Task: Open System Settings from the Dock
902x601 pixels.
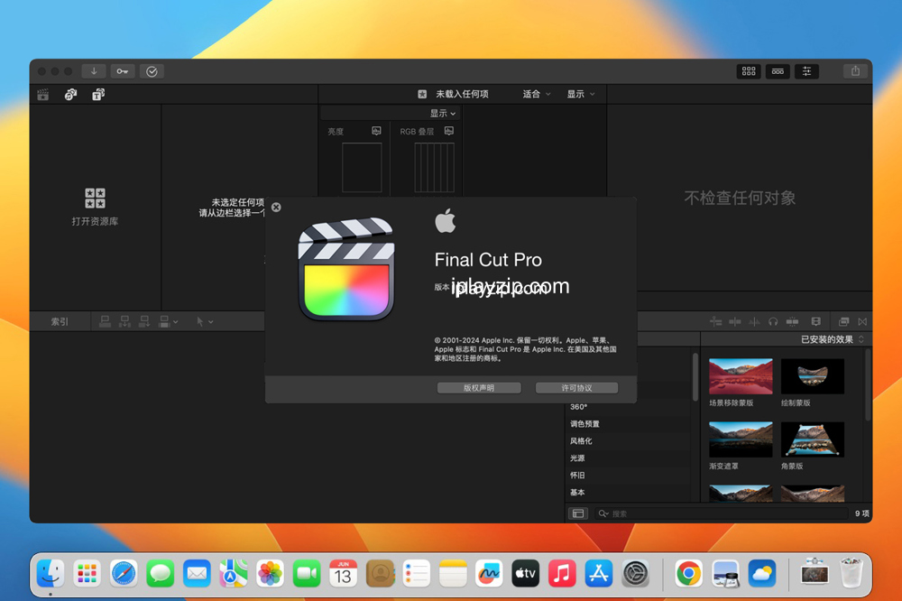Action: 635,574
